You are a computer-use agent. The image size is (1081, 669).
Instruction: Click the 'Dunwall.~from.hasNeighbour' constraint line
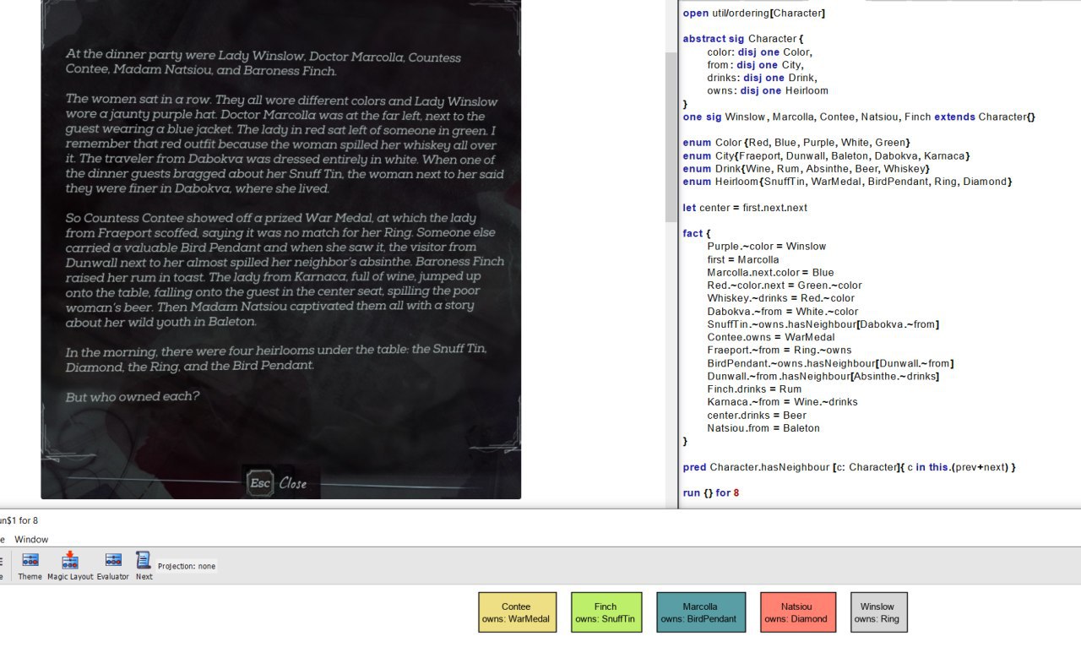coord(823,376)
